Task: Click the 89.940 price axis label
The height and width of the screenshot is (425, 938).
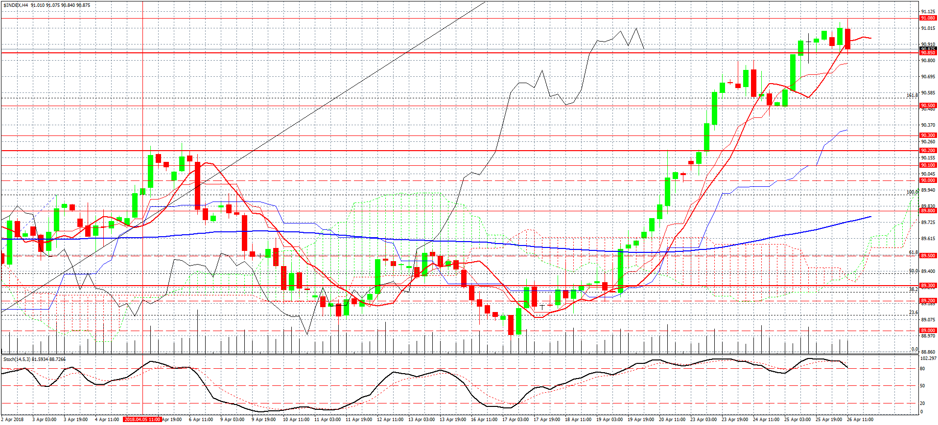Action: click(928, 190)
